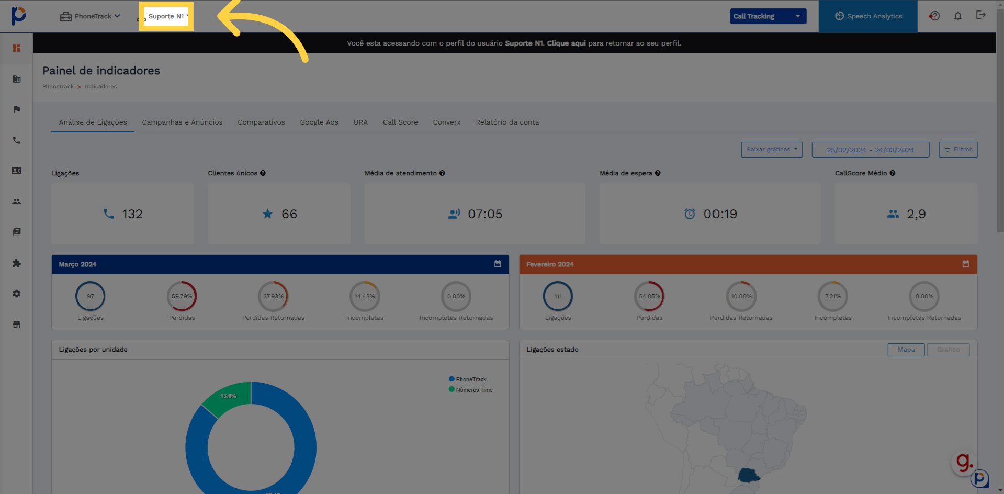1004x494 pixels.
Task: Click the 37.93% Perdidas Retornadas gauge
Action: click(x=273, y=296)
